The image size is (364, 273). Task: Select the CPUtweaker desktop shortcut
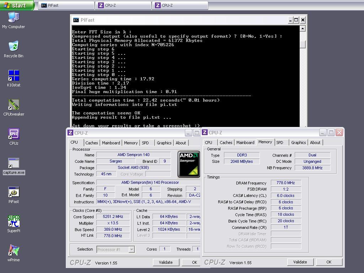point(14,108)
